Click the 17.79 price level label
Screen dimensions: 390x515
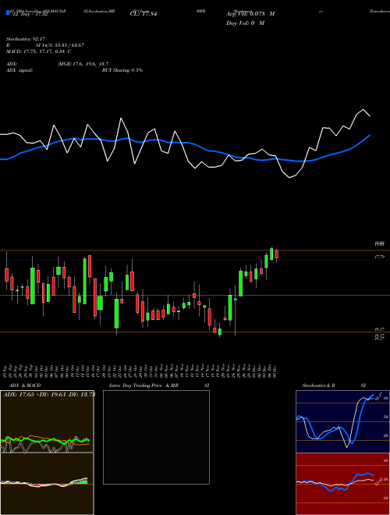380,257
